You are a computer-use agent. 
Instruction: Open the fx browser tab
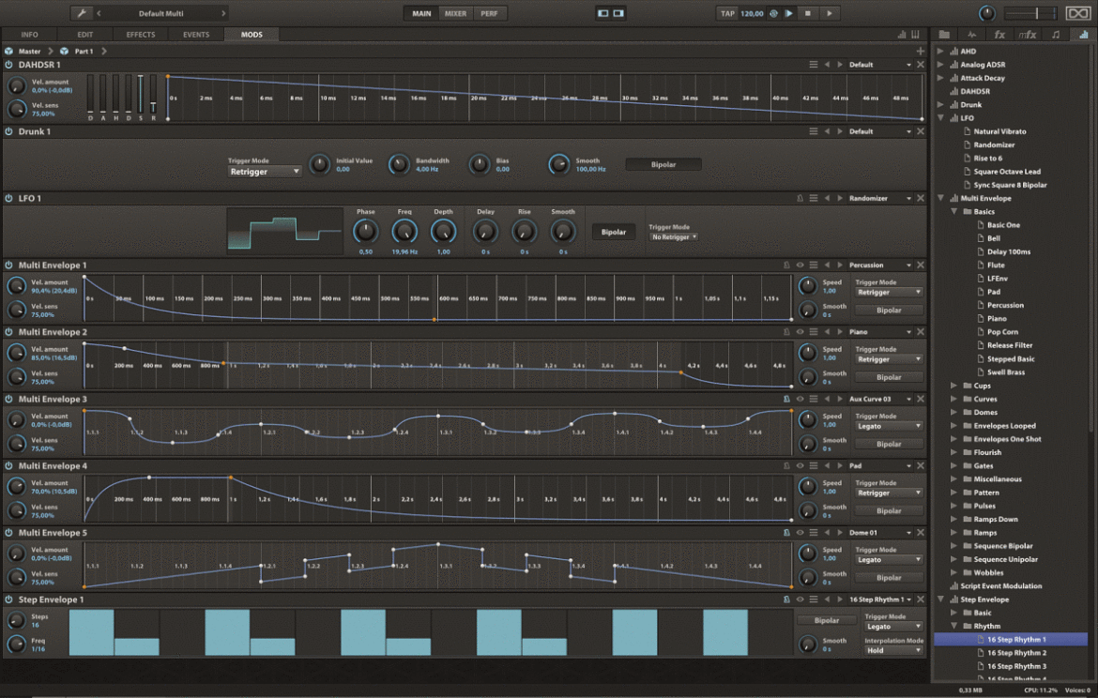[x=999, y=35]
